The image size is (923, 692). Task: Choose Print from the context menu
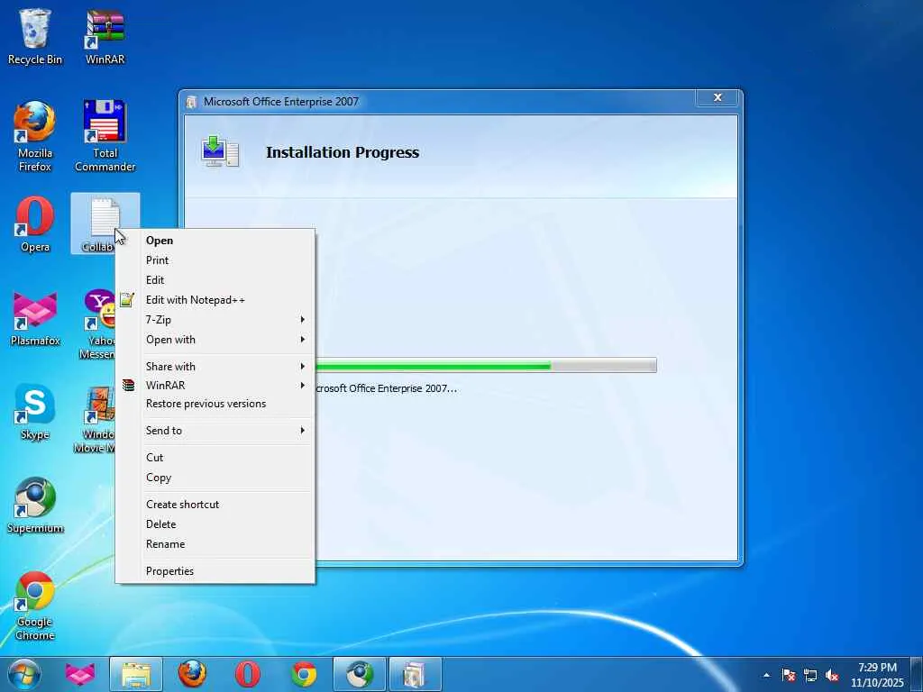[x=215, y=260]
